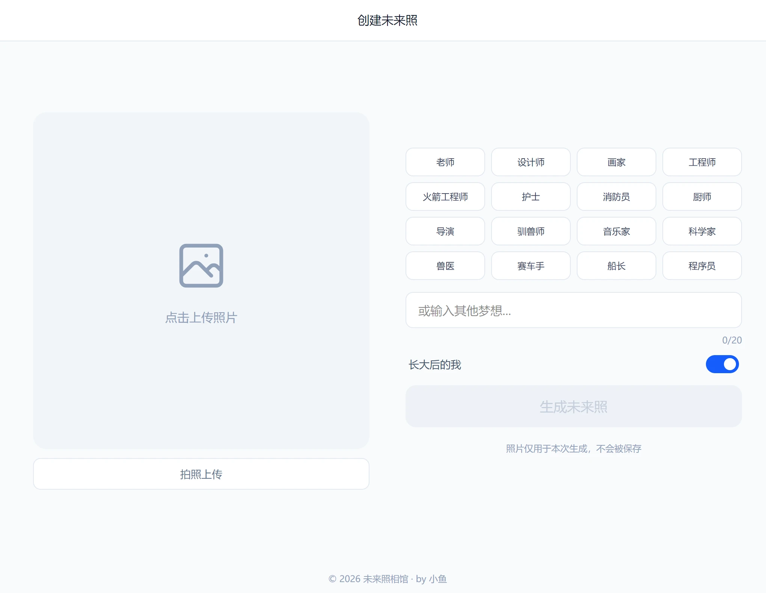
Task: Pick the 消防员 career tag
Action: click(x=616, y=197)
